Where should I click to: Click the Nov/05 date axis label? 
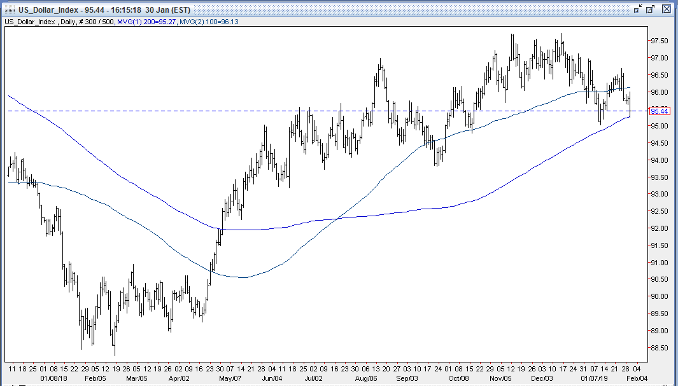click(500, 378)
